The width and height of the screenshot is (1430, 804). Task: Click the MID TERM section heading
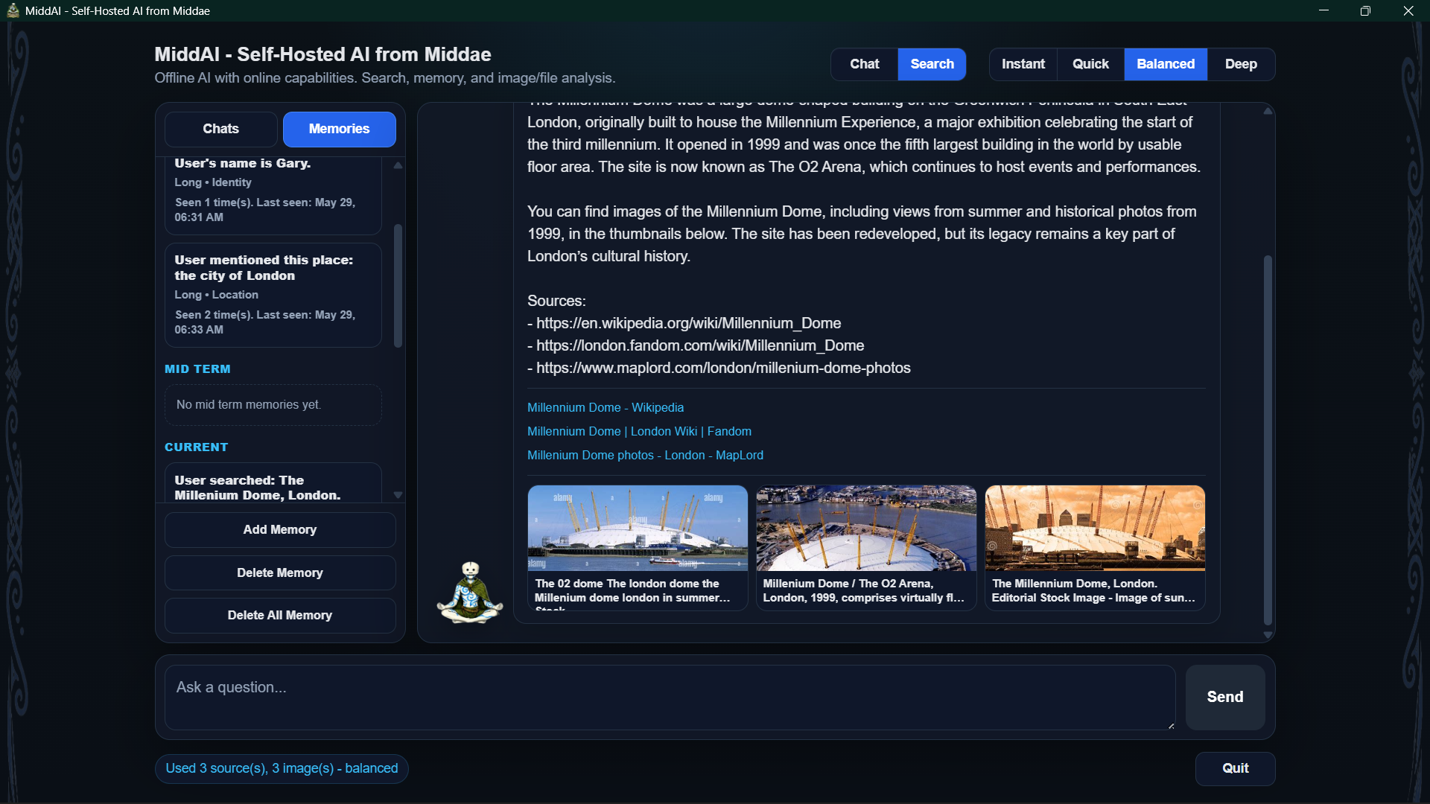point(197,369)
